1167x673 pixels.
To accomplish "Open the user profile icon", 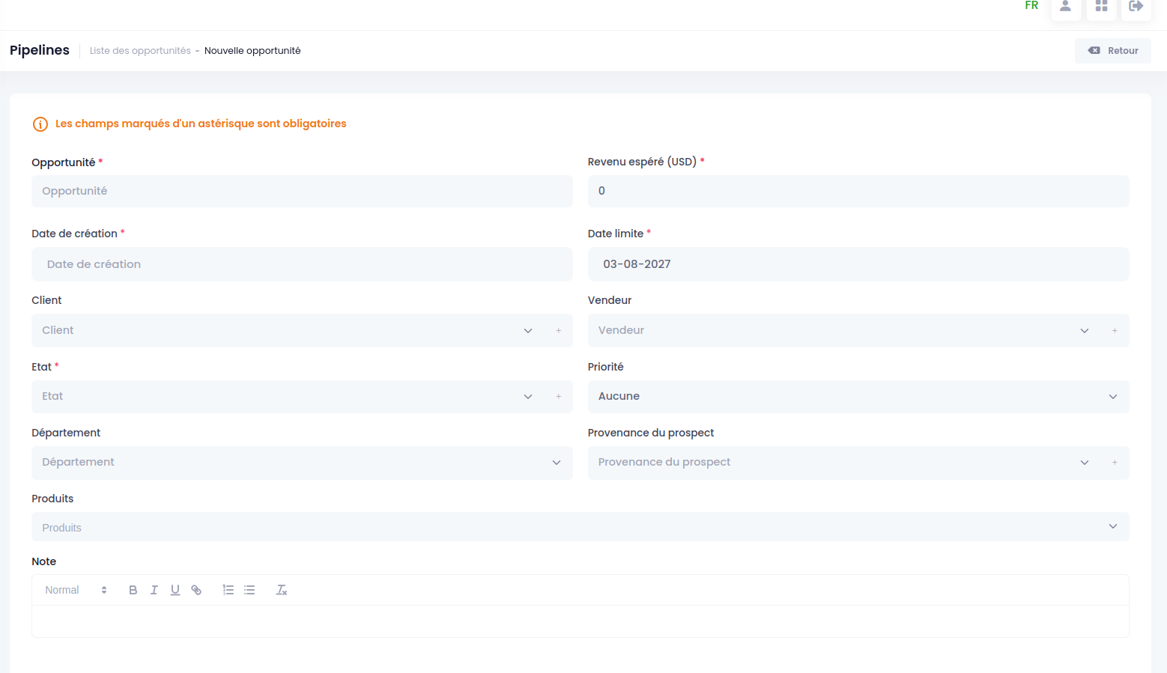I will click(x=1066, y=7).
